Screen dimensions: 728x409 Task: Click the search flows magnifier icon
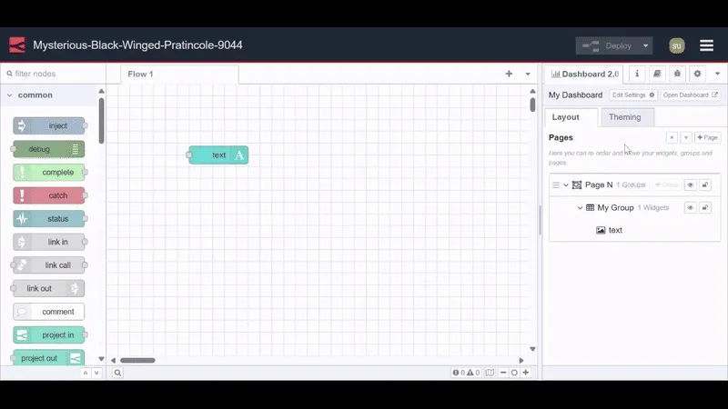click(x=117, y=373)
